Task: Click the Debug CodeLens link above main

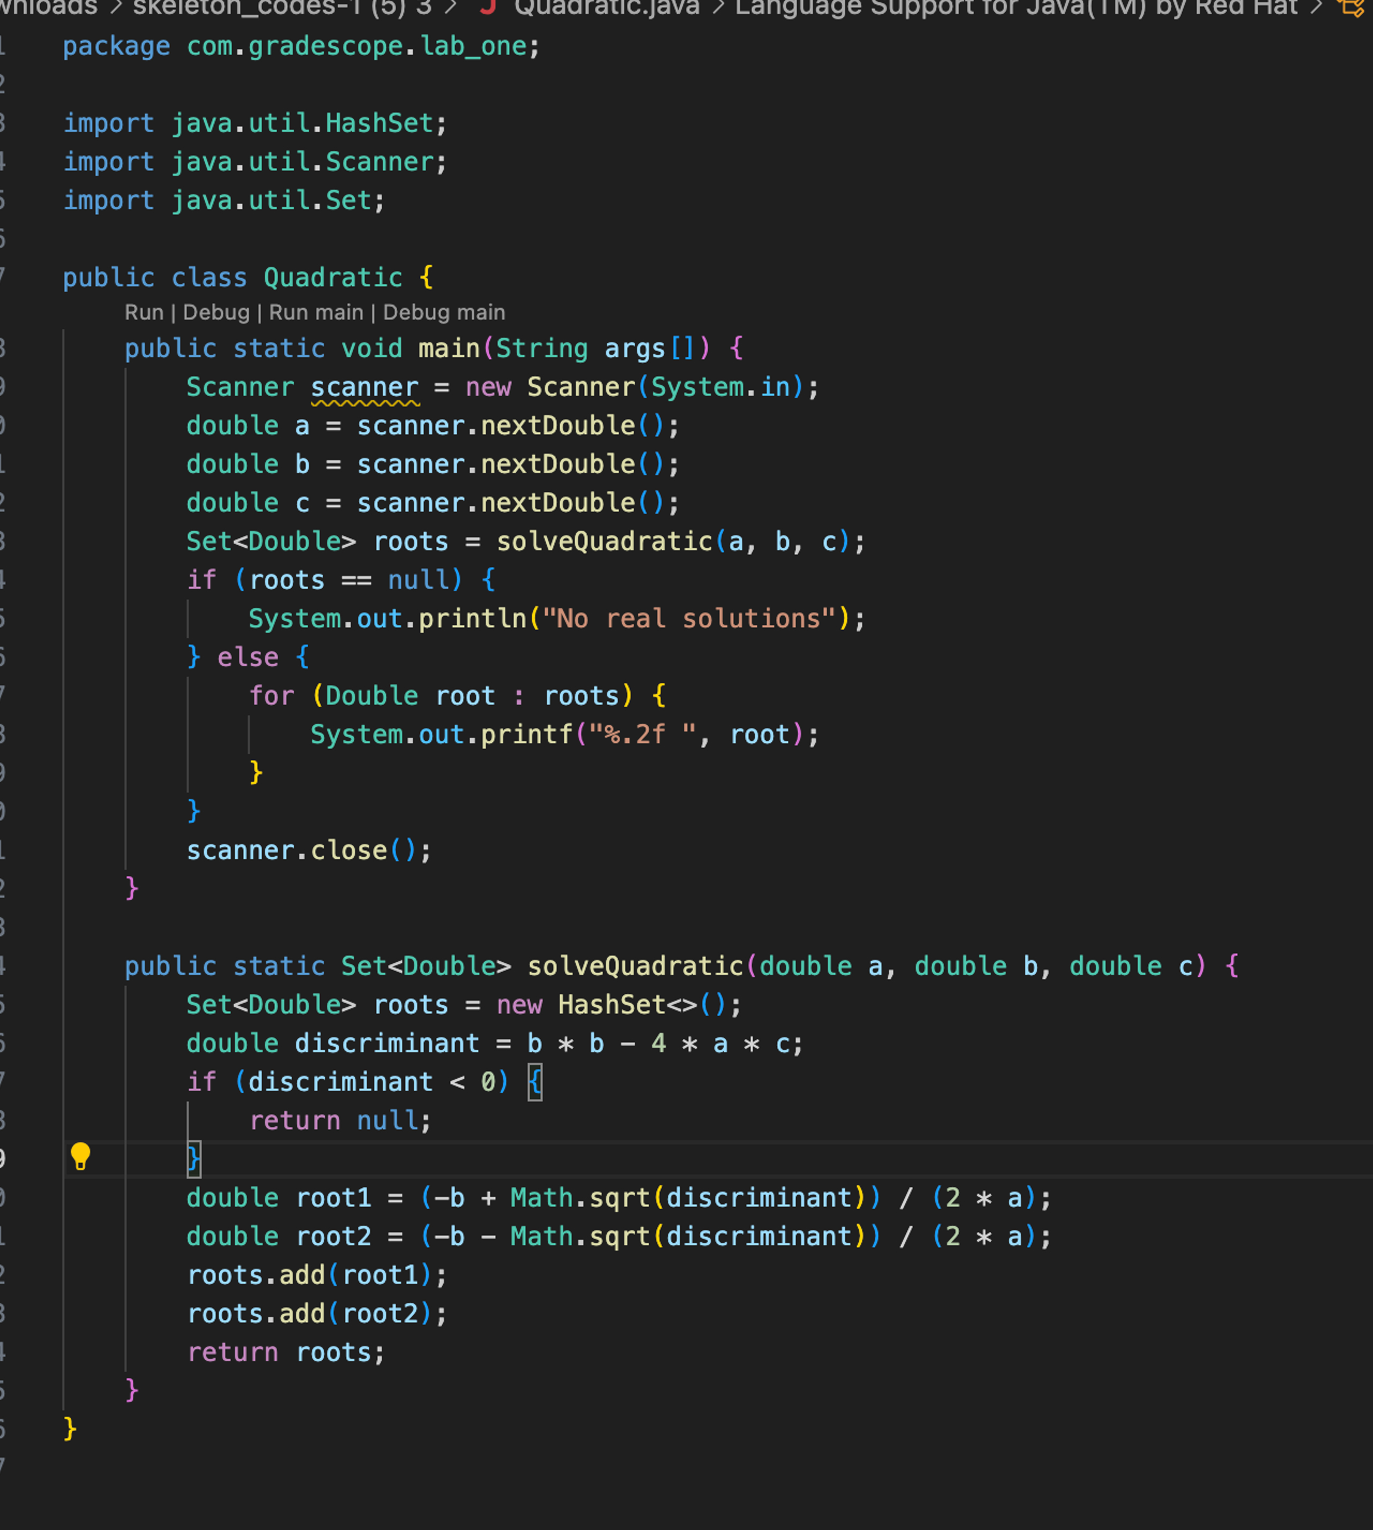Action: coord(217,312)
